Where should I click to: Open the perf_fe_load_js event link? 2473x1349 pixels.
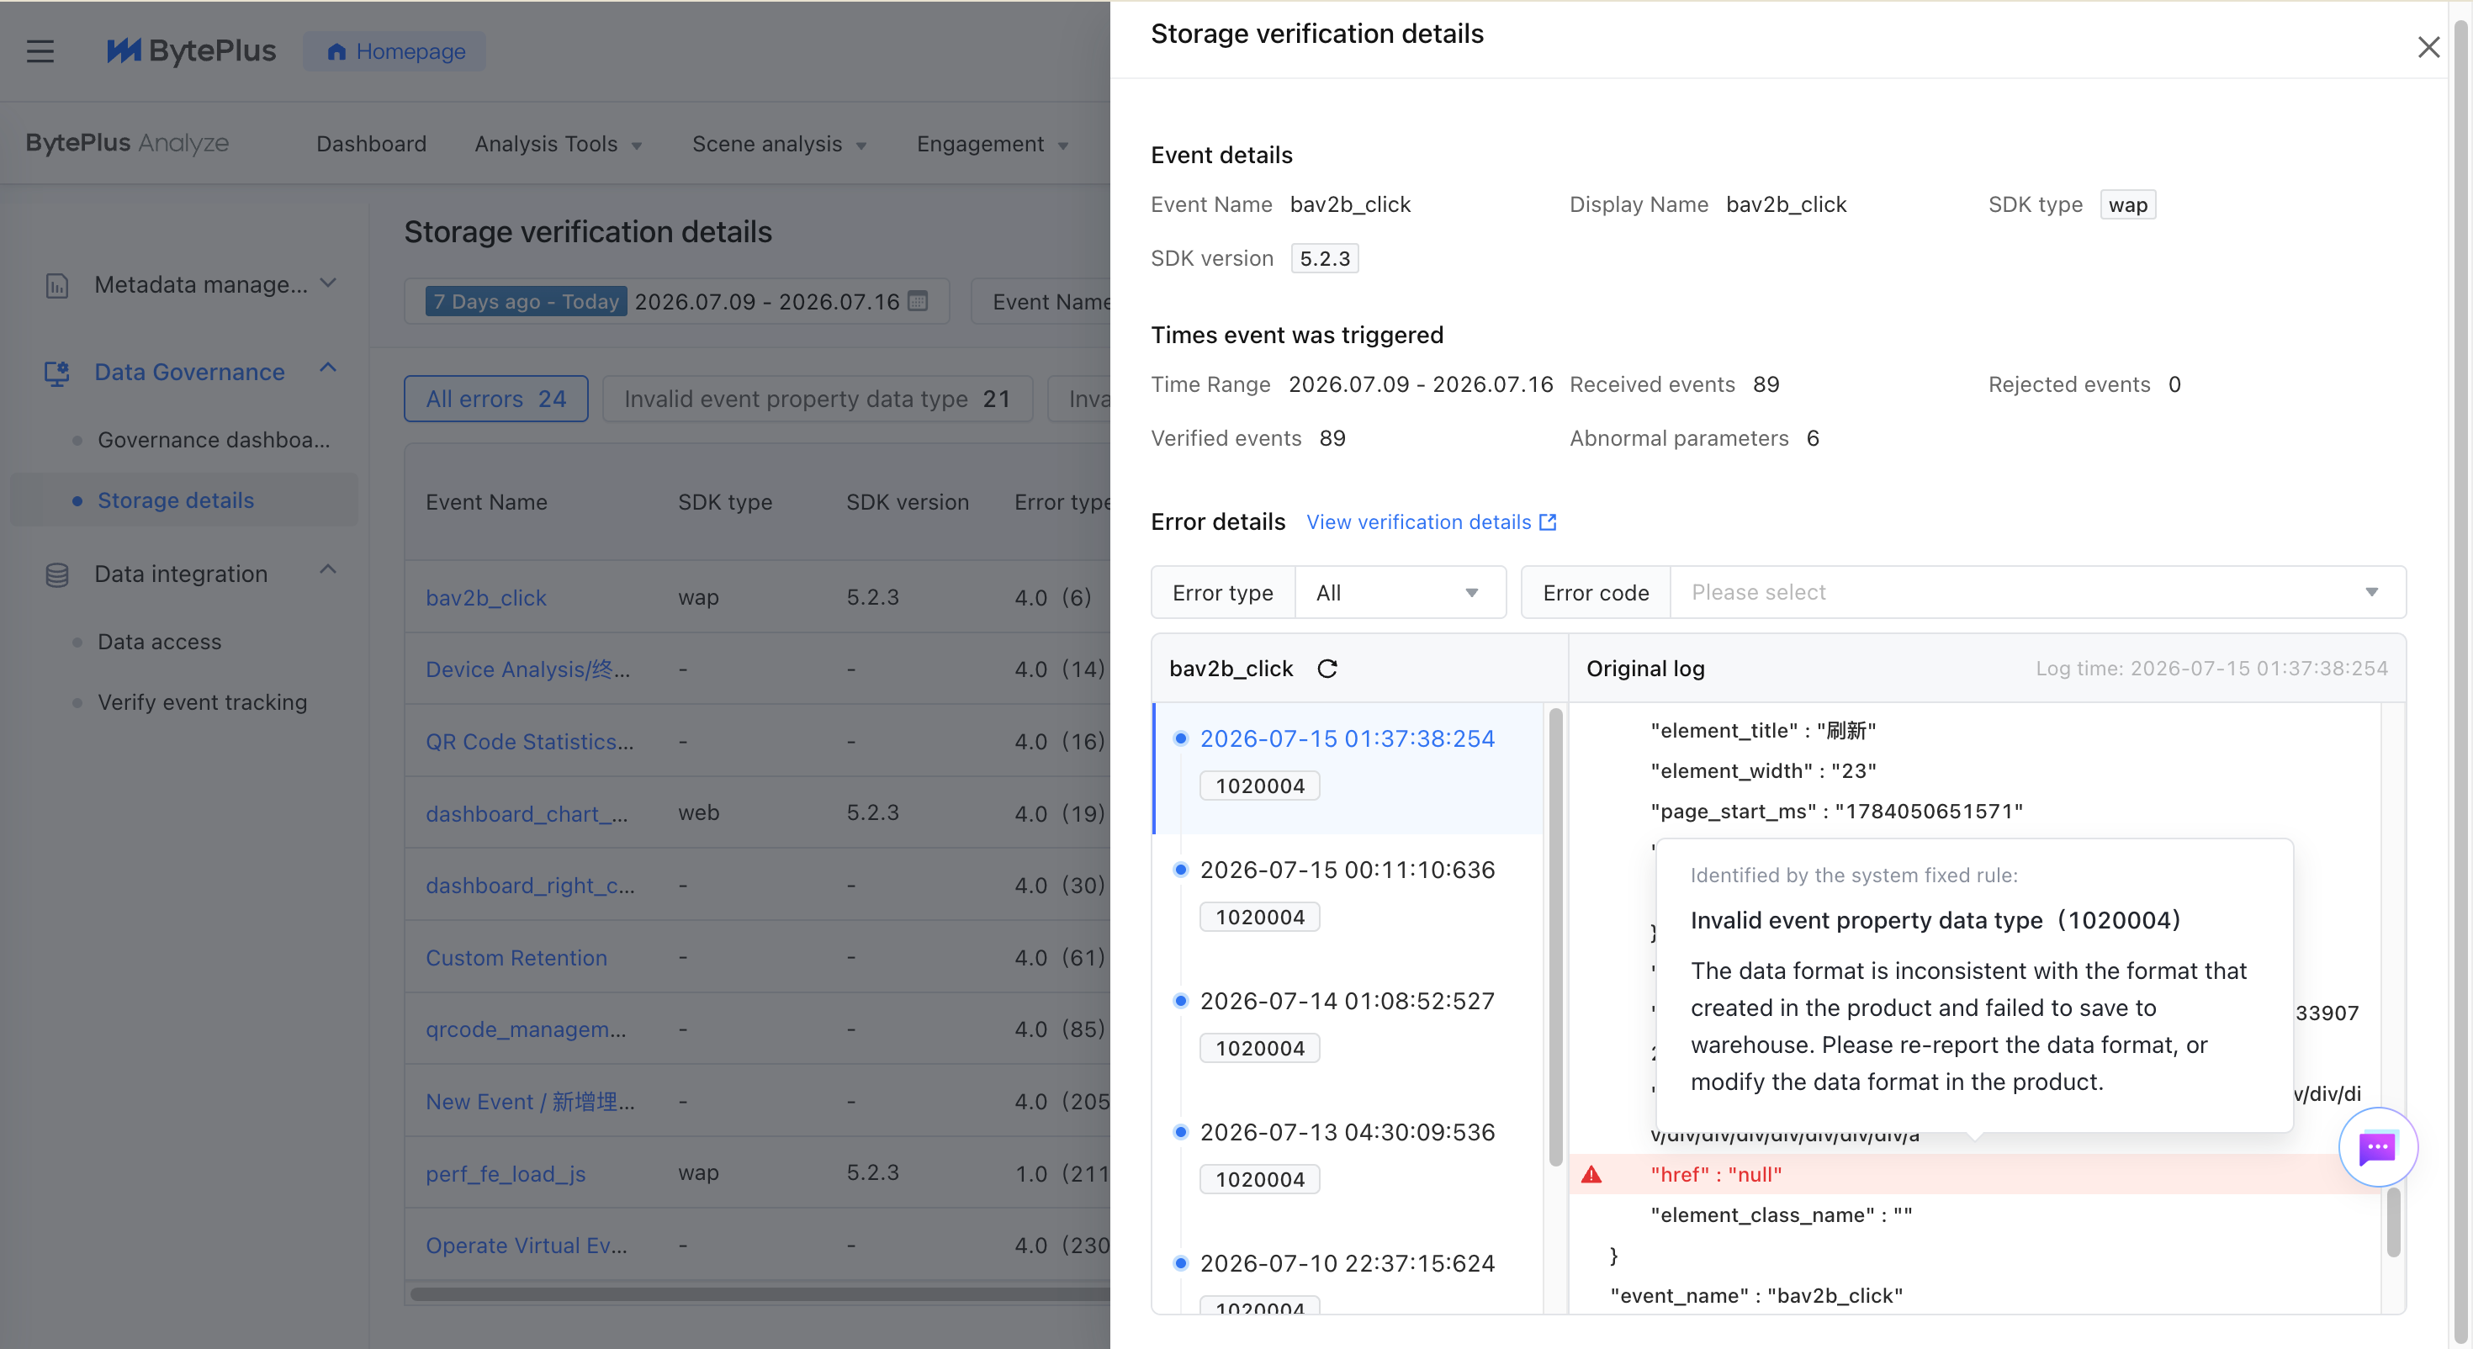tap(505, 1173)
